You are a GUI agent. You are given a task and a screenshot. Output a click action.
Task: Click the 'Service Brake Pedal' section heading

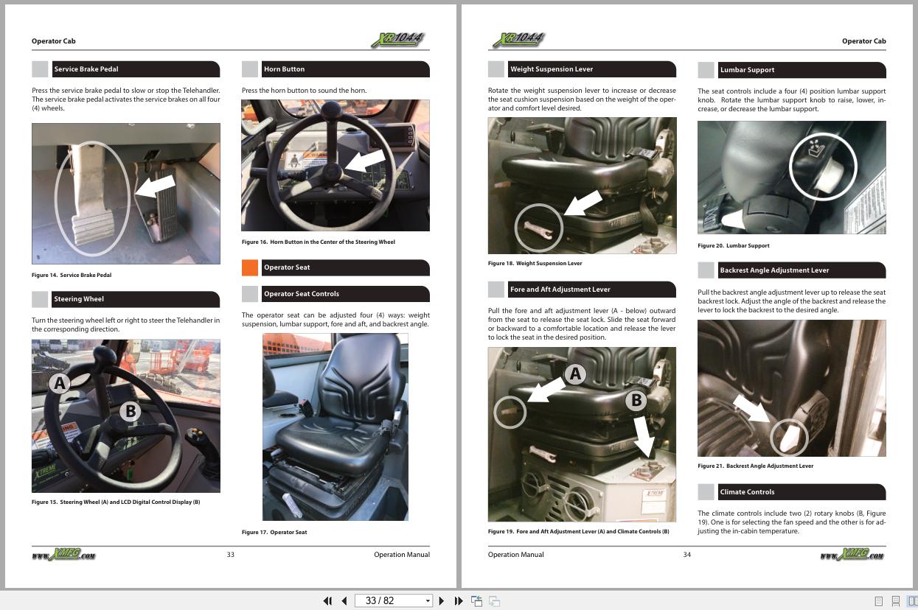coord(136,69)
